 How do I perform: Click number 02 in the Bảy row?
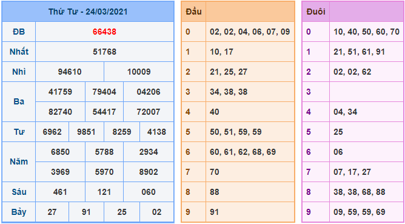tap(156, 212)
